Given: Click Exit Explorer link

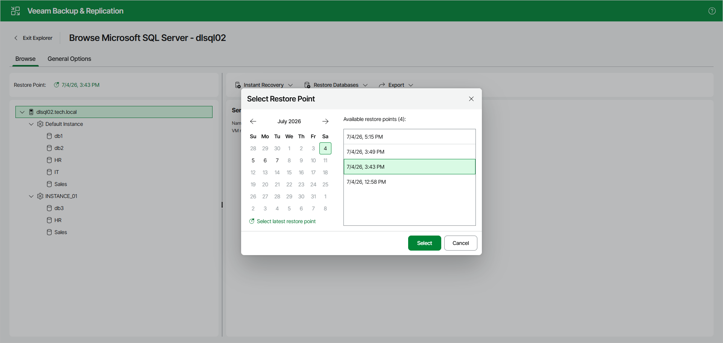Looking at the screenshot, I should 38,38.
